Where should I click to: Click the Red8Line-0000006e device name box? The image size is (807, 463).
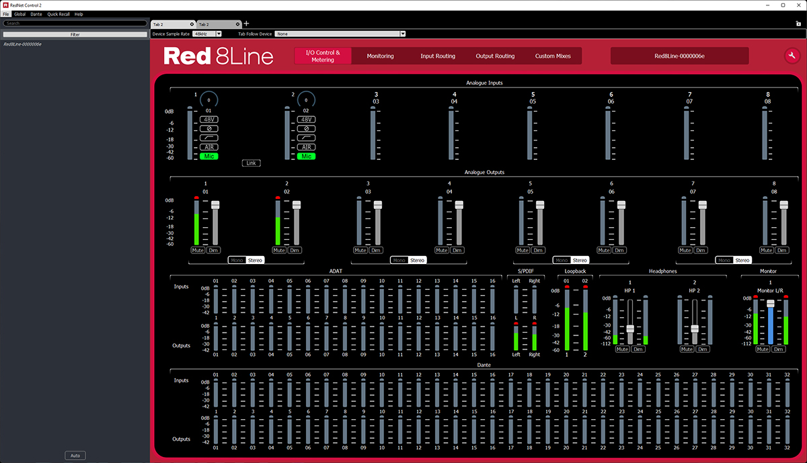679,56
